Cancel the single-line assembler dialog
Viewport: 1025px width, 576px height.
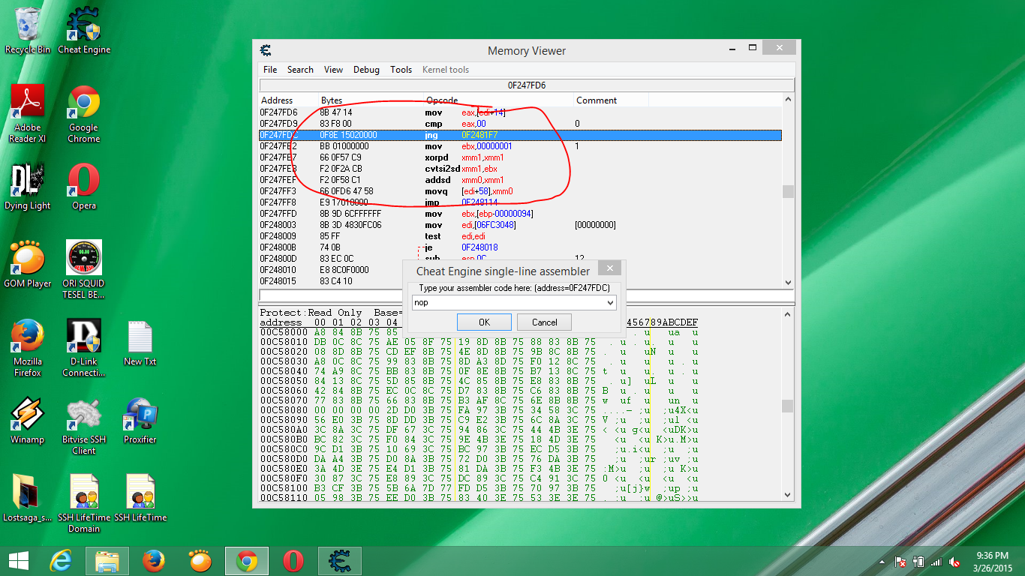tap(544, 322)
